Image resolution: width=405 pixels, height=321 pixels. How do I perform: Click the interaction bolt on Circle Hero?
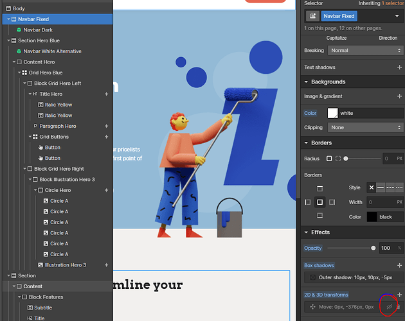(107, 190)
